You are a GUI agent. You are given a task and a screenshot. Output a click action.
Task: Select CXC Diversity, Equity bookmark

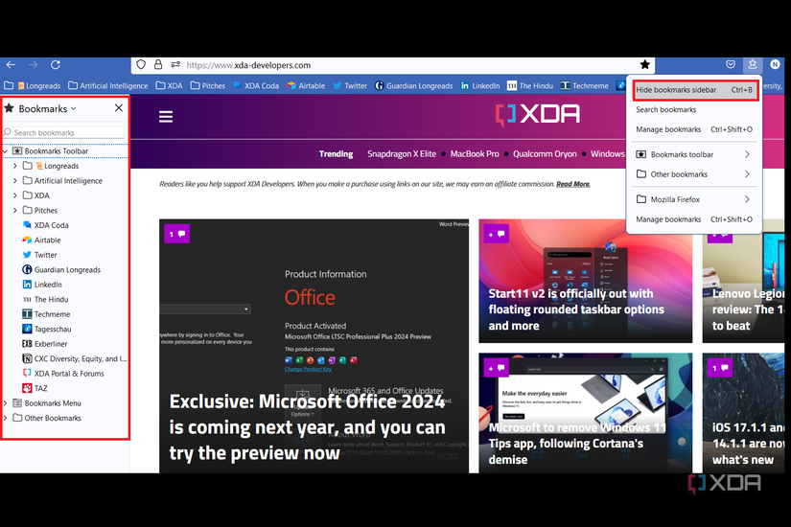click(75, 358)
